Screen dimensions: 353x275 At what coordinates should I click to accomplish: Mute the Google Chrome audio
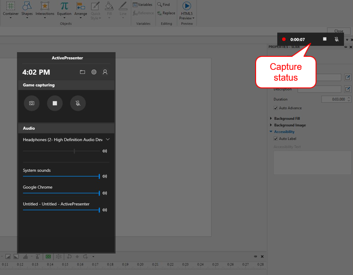[105, 193]
